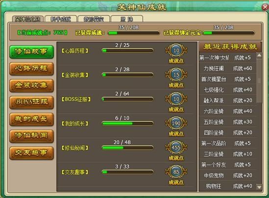The image size is (269, 198).
Task: Select the 笑神仙之旅 tab
Action: click(27, 19)
